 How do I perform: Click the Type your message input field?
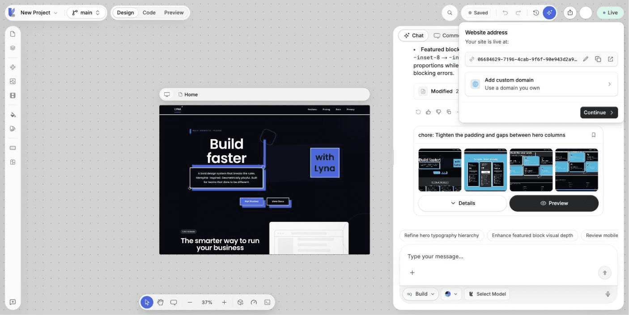(508, 257)
